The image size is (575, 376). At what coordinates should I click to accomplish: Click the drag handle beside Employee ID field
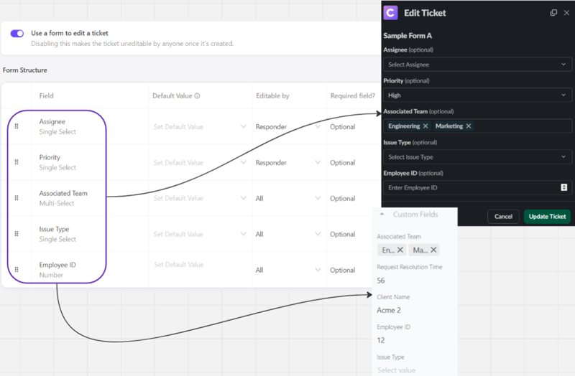coord(17,270)
